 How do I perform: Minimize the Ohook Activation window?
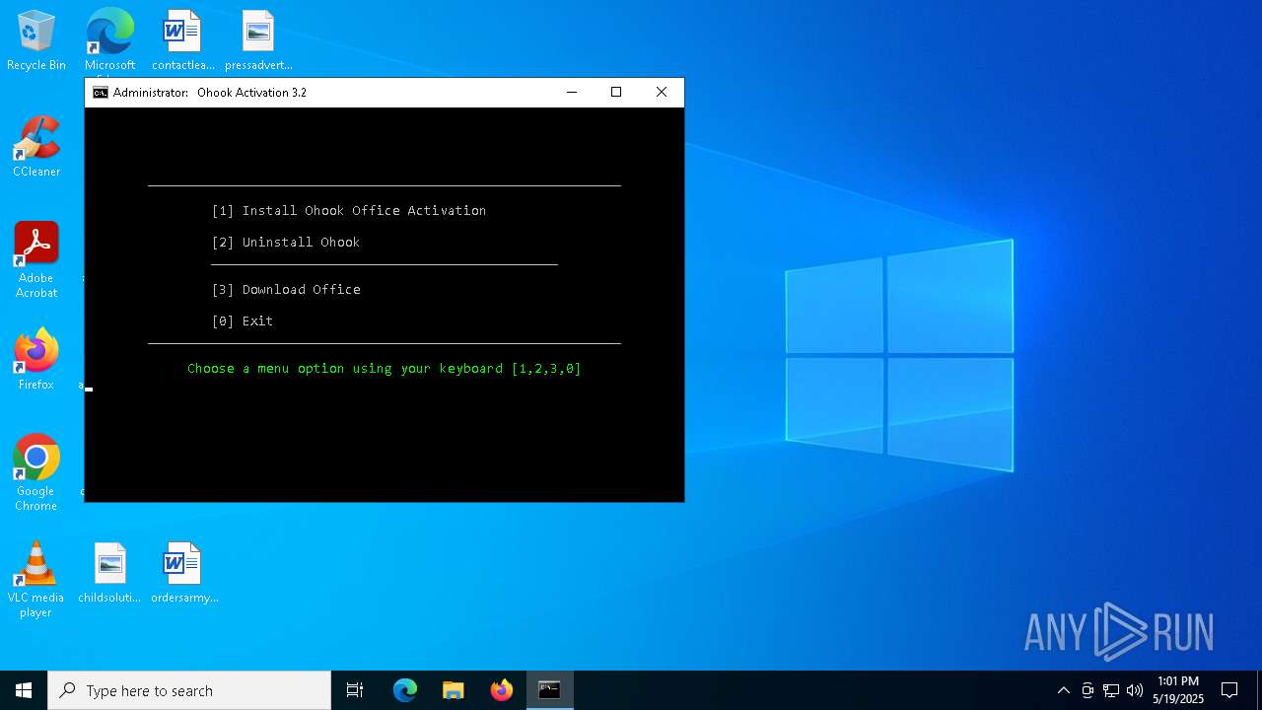pos(571,92)
